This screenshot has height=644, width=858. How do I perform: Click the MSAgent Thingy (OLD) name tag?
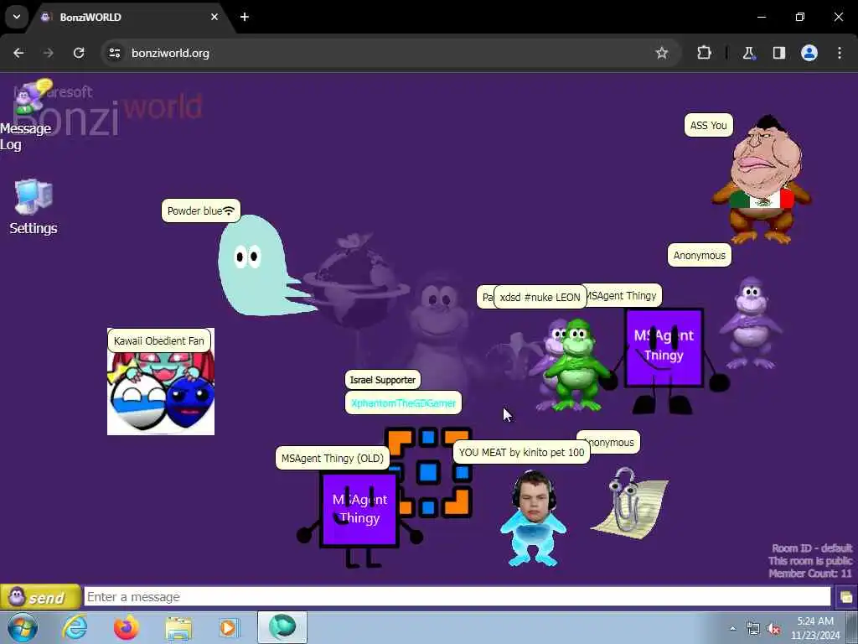332,459
